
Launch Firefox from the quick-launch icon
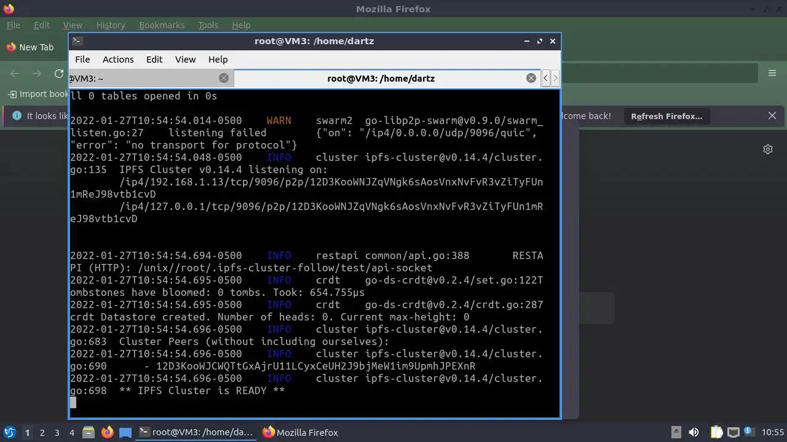pyautogui.click(x=107, y=432)
